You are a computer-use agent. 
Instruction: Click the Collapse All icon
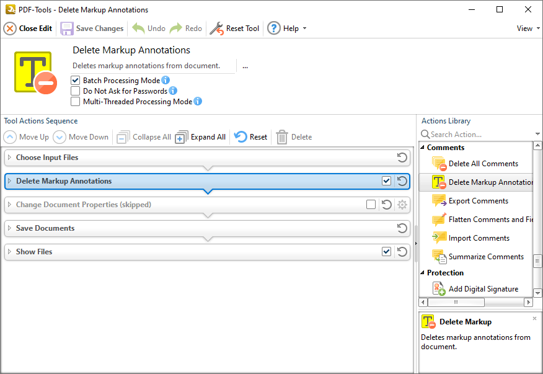(123, 137)
